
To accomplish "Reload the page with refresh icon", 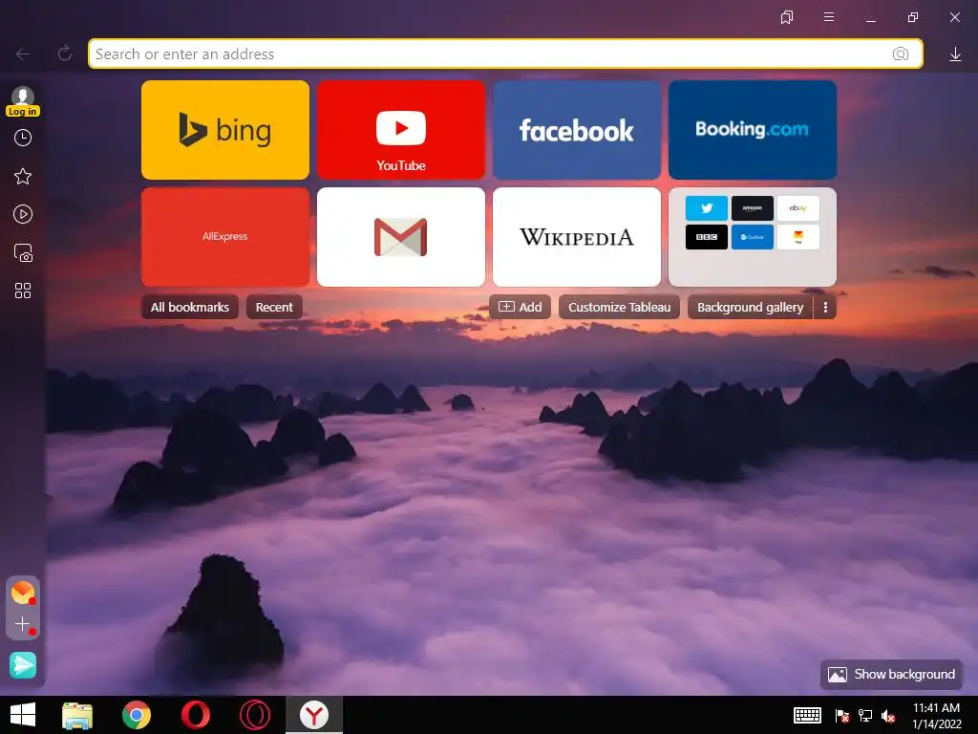I will [x=65, y=54].
